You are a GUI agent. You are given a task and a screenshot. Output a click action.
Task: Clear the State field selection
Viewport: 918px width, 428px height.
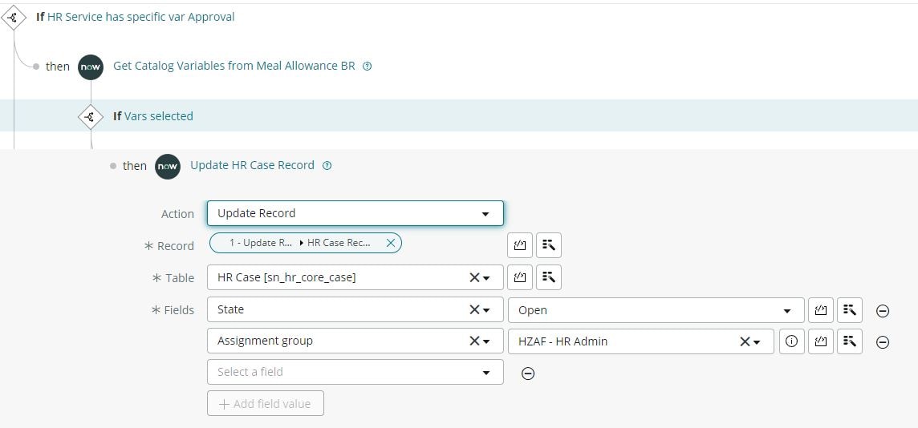pos(474,310)
